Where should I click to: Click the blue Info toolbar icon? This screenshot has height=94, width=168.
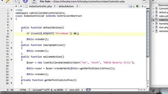[25, 1]
